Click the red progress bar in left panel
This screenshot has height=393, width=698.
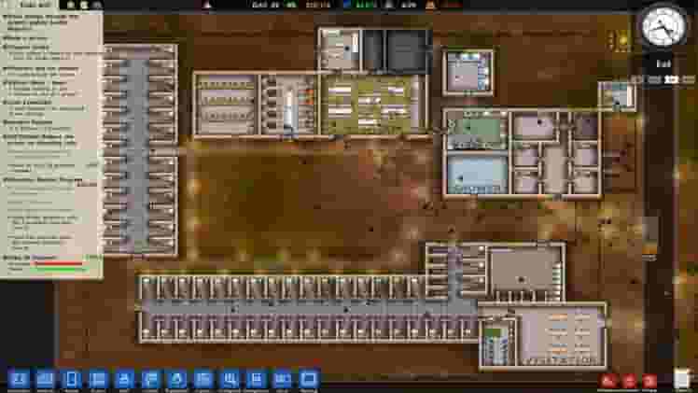[x=58, y=263]
